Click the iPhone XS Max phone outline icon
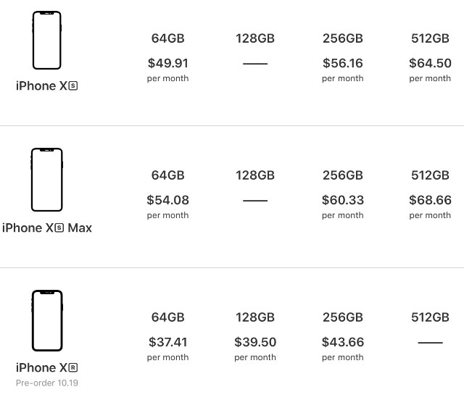 (46, 180)
